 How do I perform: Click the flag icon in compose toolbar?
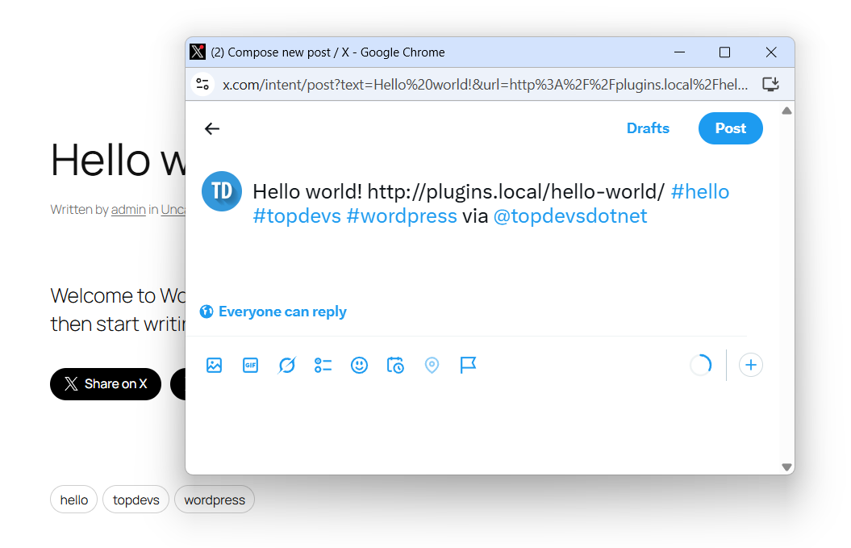(468, 365)
